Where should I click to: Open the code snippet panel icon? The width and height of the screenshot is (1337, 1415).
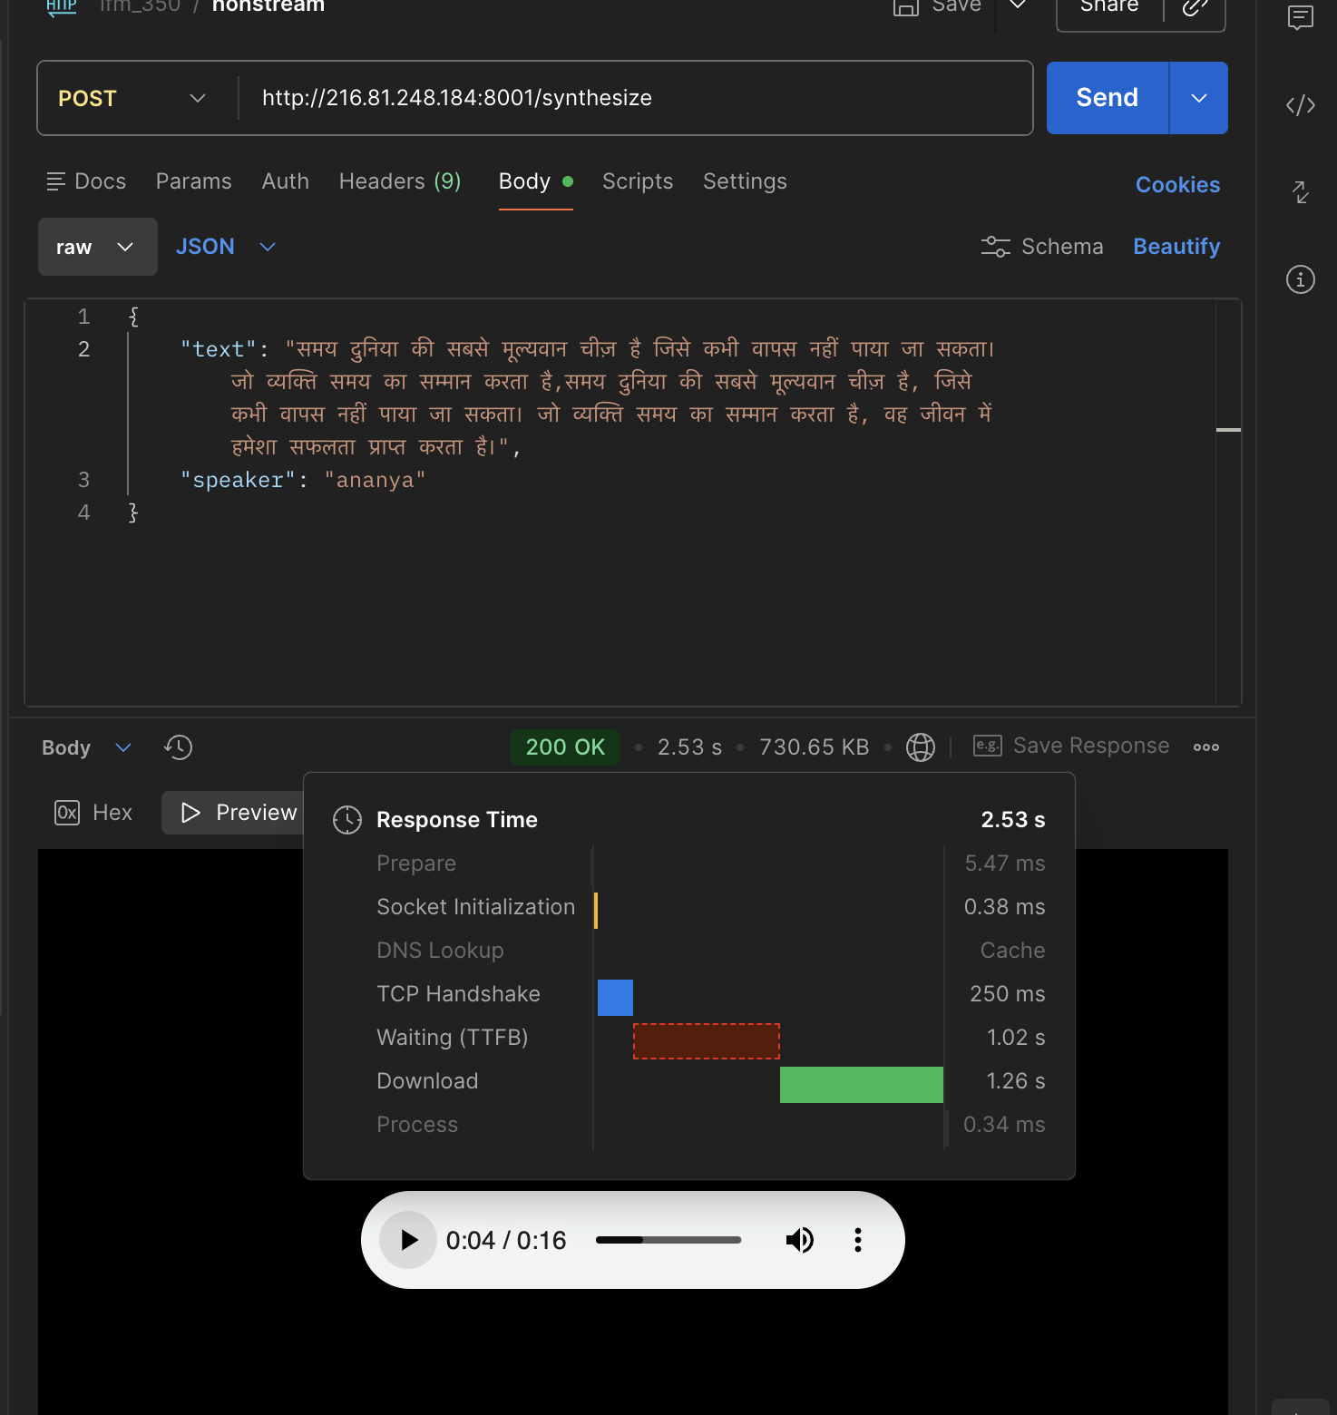pyautogui.click(x=1300, y=105)
